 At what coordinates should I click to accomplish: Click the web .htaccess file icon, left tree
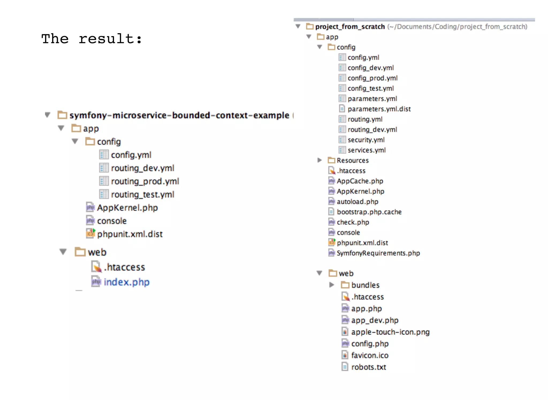click(x=96, y=267)
